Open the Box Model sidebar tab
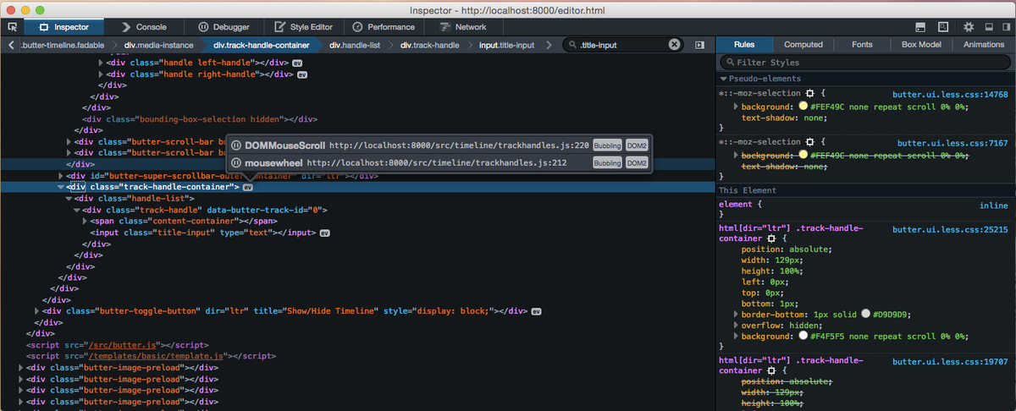The width and height of the screenshot is (1016, 411). click(x=921, y=45)
